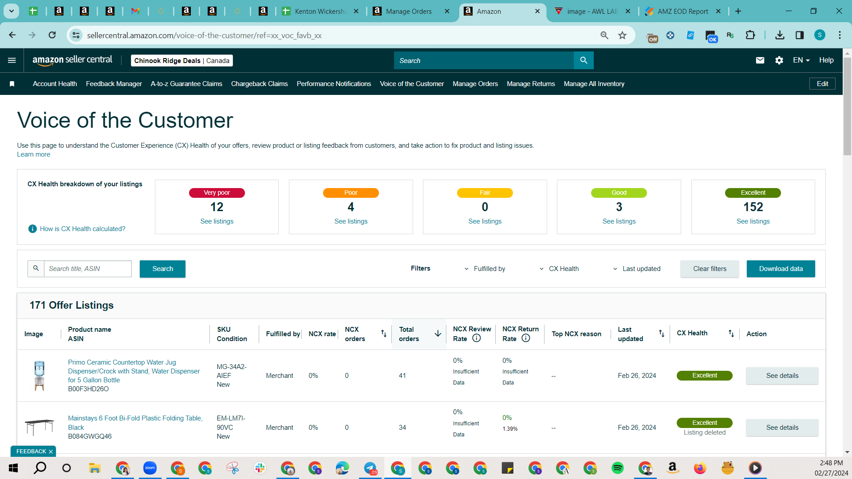This screenshot has height=479, width=852.
Task: Open Feedback Manager menu item
Action: pyautogui.click(x=114, y=84)
